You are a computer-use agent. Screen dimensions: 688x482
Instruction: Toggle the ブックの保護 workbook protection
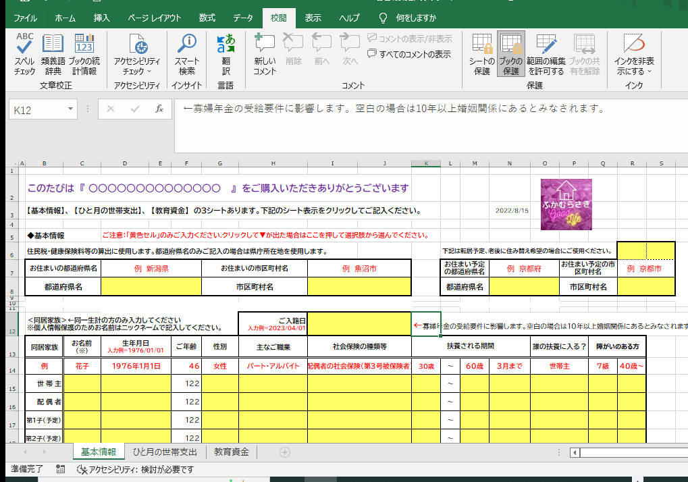[x=510, y=55]
